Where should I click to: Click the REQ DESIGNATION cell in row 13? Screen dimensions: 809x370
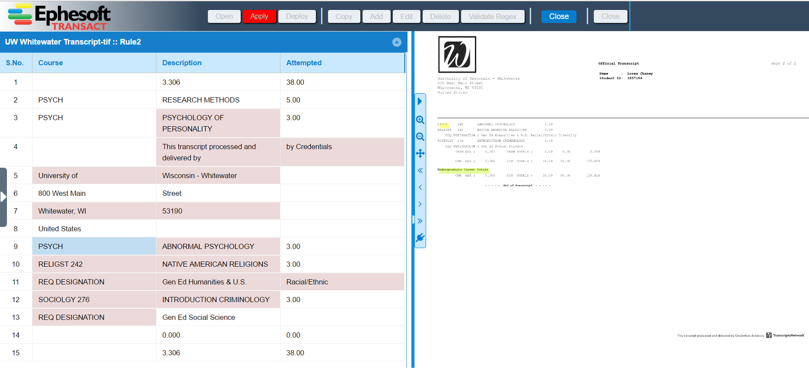(94, 317)
